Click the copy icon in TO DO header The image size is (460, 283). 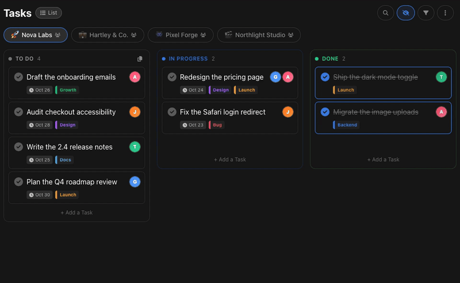tap(140, 59)
